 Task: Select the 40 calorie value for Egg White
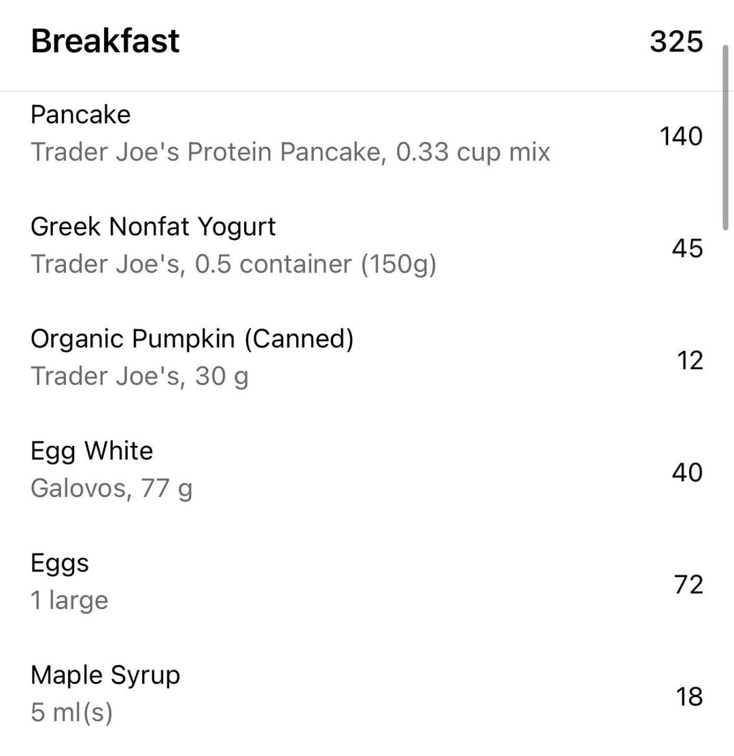(x=687, y=472)
